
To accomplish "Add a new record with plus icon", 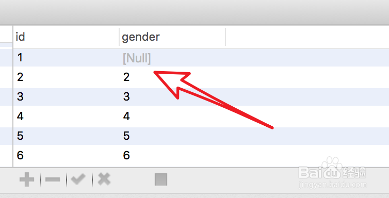I will (x=27, y=179).
